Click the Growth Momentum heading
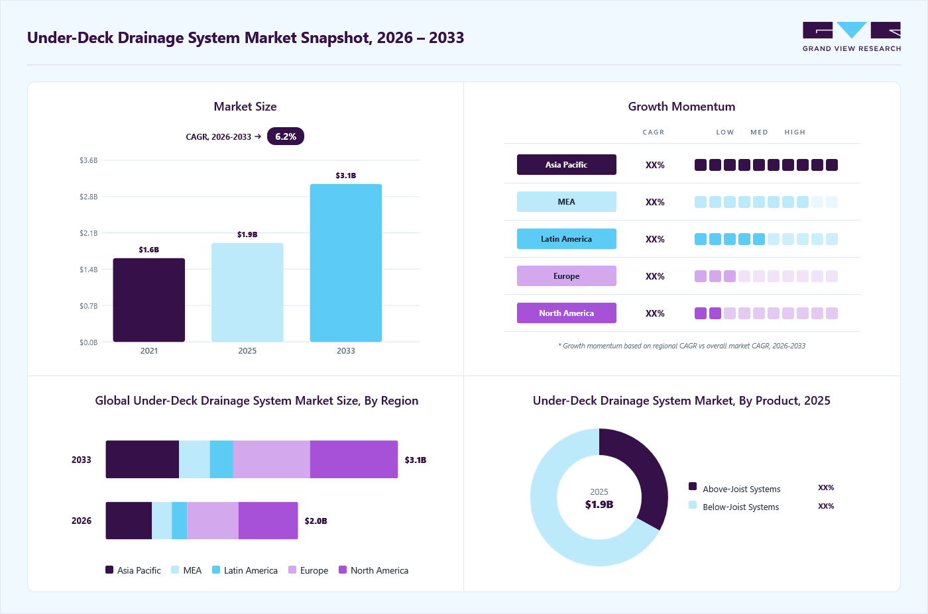 [681, 107]
